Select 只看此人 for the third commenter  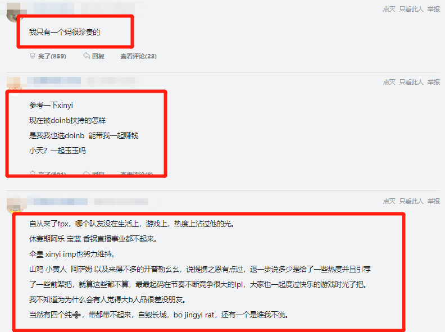tap(411, 201)
